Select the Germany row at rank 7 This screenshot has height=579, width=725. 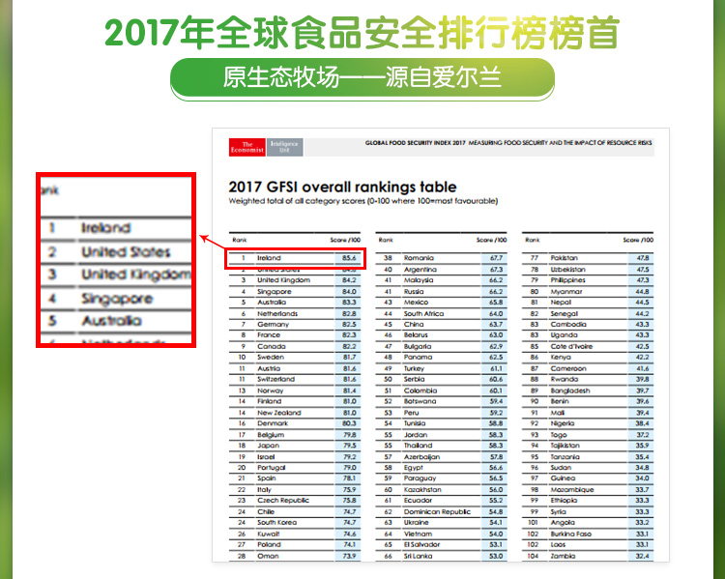[295, 325]
